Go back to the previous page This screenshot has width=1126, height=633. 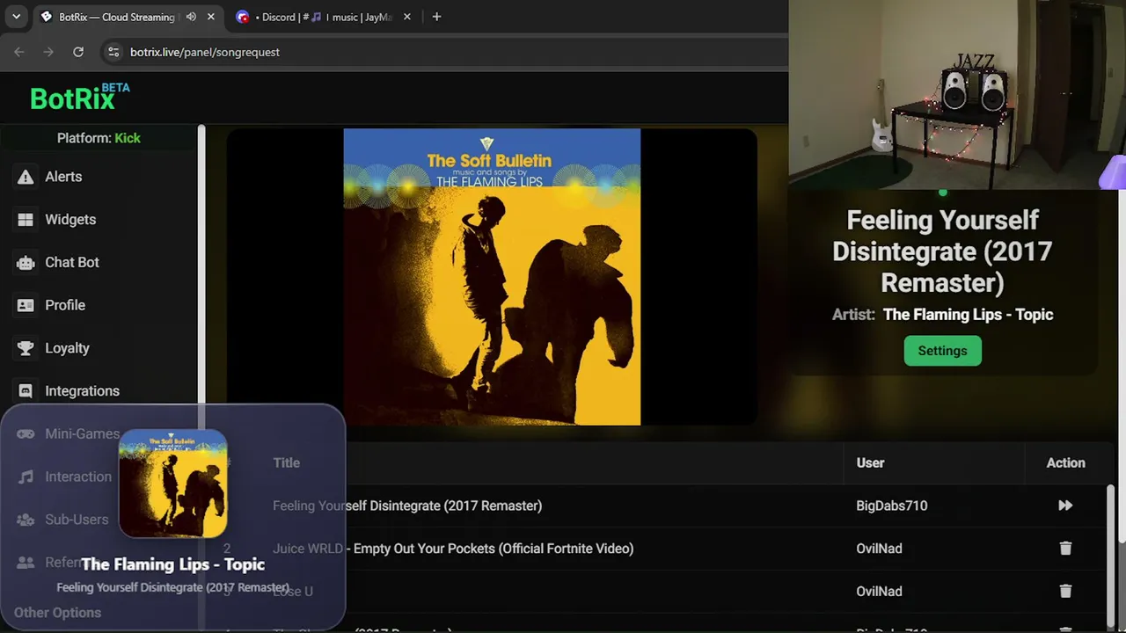point(19,52)
